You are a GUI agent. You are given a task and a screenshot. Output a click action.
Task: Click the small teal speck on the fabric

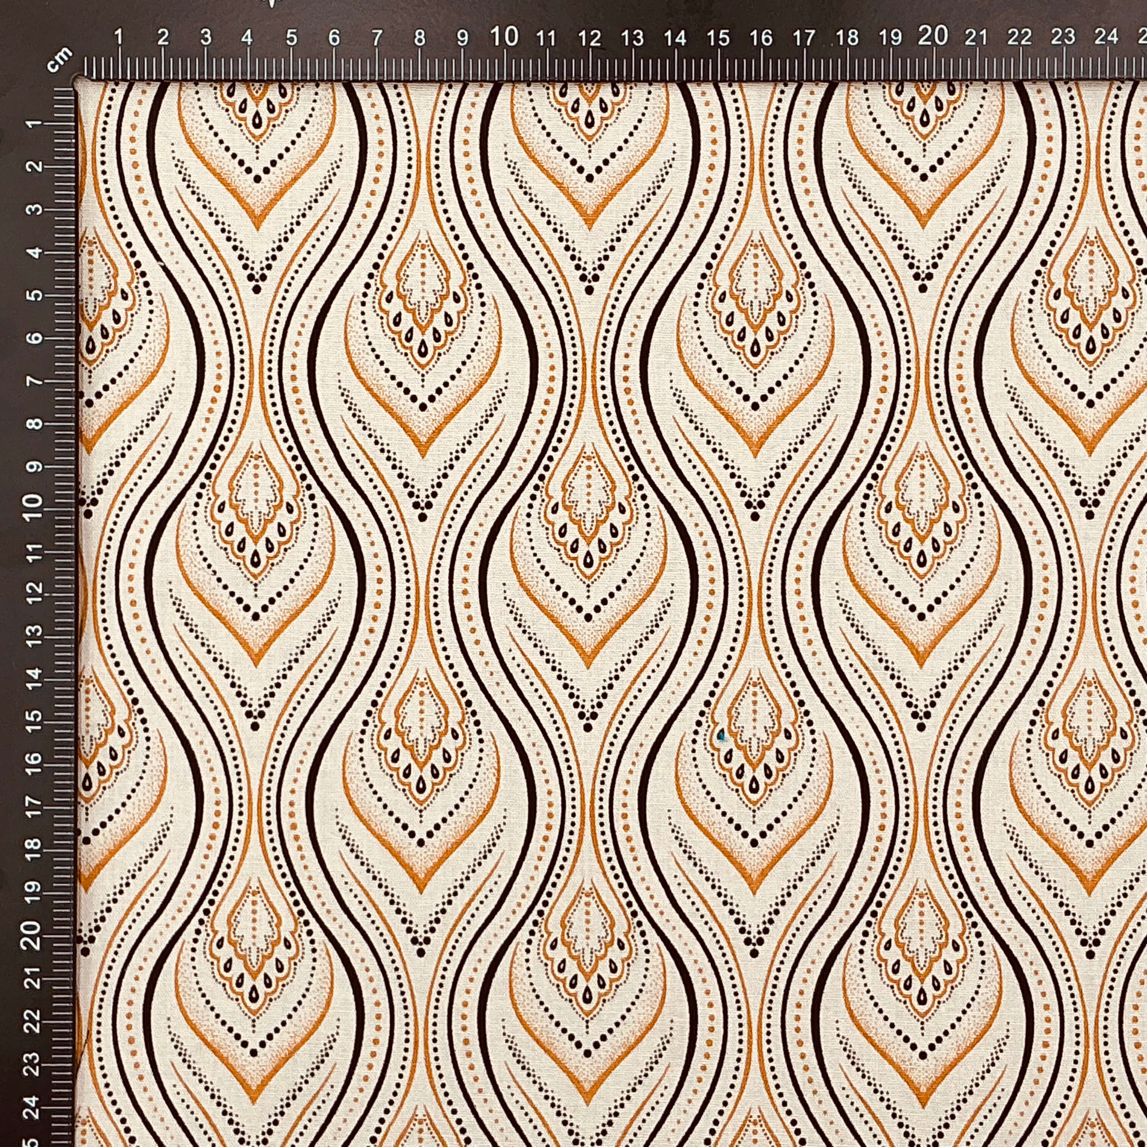pyautogui.click(x=721, y=737)
